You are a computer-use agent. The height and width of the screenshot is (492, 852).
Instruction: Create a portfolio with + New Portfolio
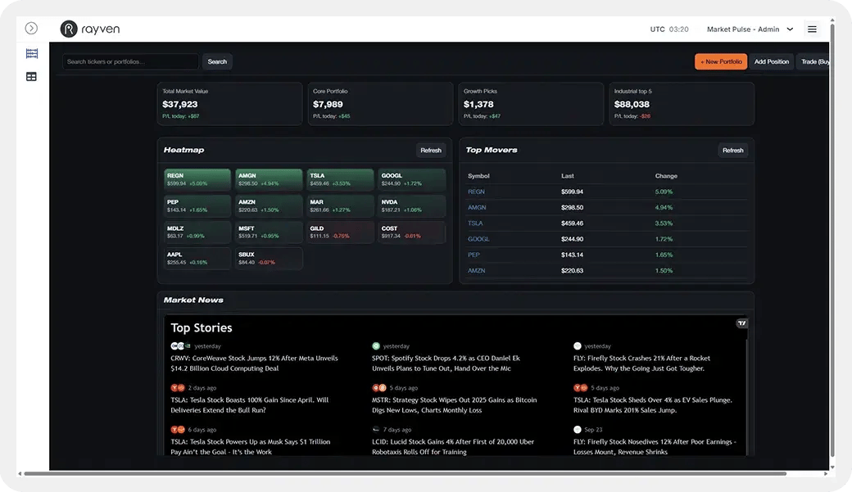coord(720,61)
